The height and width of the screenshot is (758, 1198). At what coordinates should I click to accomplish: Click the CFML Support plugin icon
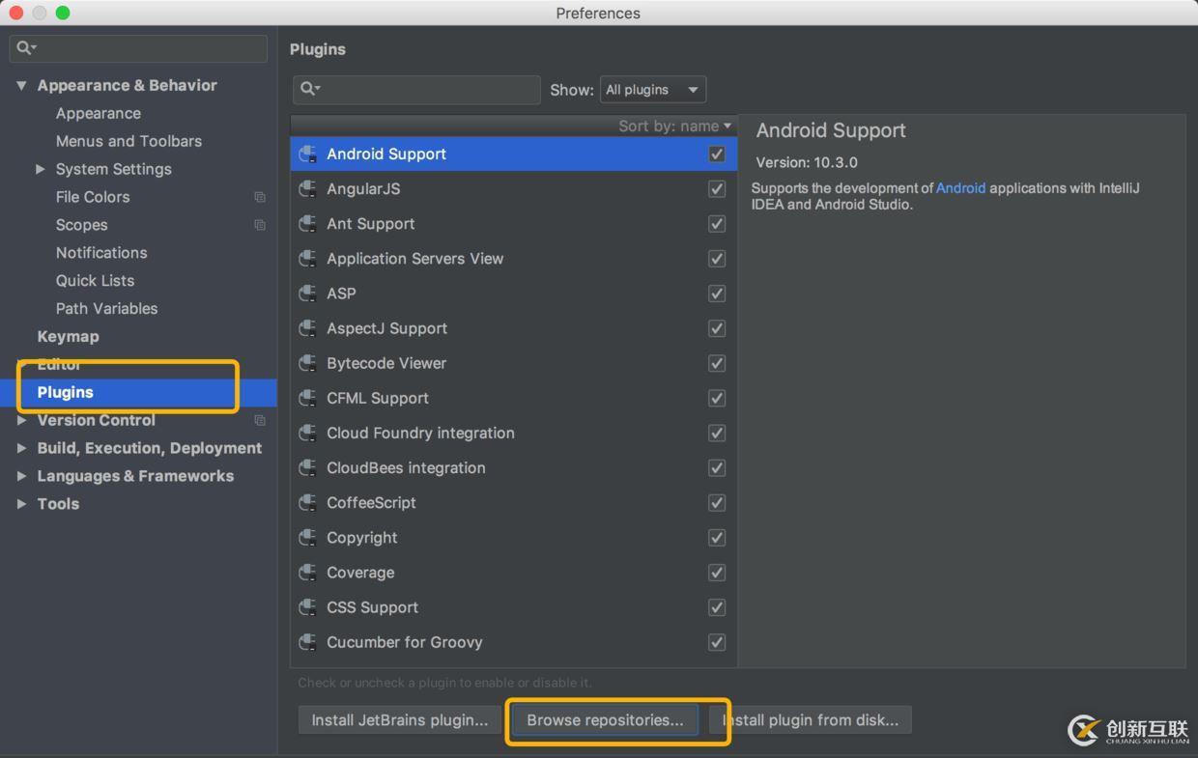pyautogui.click(x=308, y=398)
